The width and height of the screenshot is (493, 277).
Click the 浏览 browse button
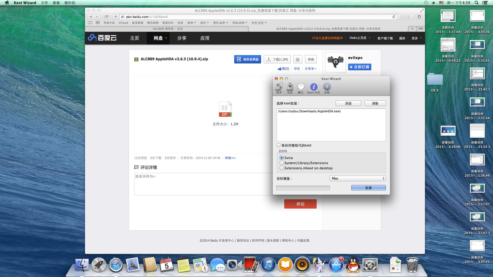(x=348, y=103)
